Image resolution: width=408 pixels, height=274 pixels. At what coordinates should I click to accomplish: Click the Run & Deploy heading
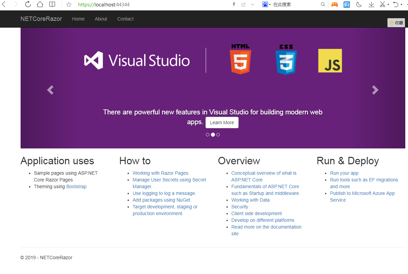(x=348, y=161)
